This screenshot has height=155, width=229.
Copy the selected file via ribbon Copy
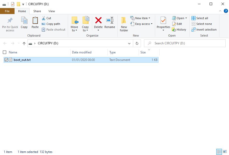pyautogui.click(x=24, y=23)
